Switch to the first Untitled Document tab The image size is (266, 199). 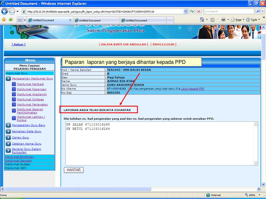point(48,20)
